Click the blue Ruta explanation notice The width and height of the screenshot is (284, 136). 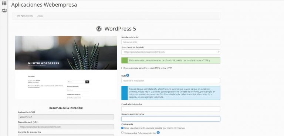[171, 93]
